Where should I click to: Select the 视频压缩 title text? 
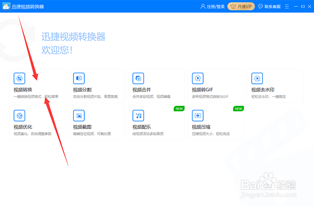coord(201,127)
